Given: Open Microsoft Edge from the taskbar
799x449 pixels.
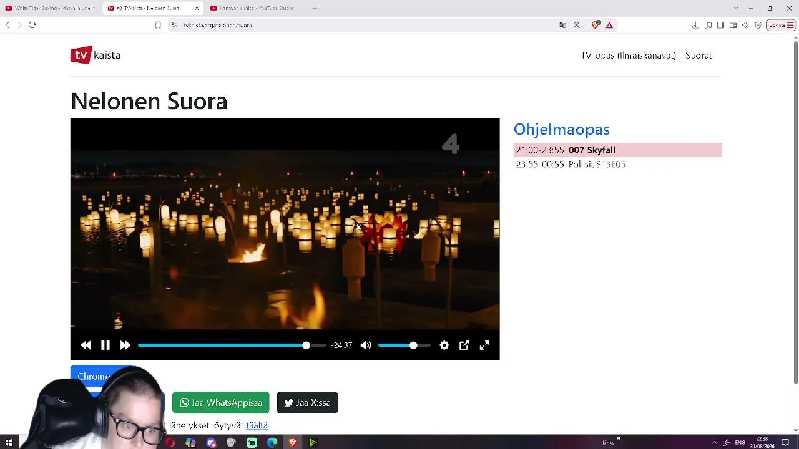Looking at the screenshot, I should [x=272, y=443].
